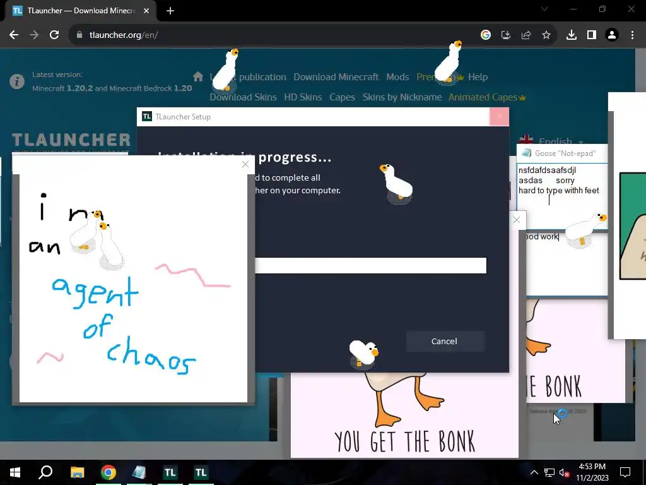This screenshot has height=485, width=646.
Task: Click the YOU GET THE BONK goose image
Action: tap(404, 414)
